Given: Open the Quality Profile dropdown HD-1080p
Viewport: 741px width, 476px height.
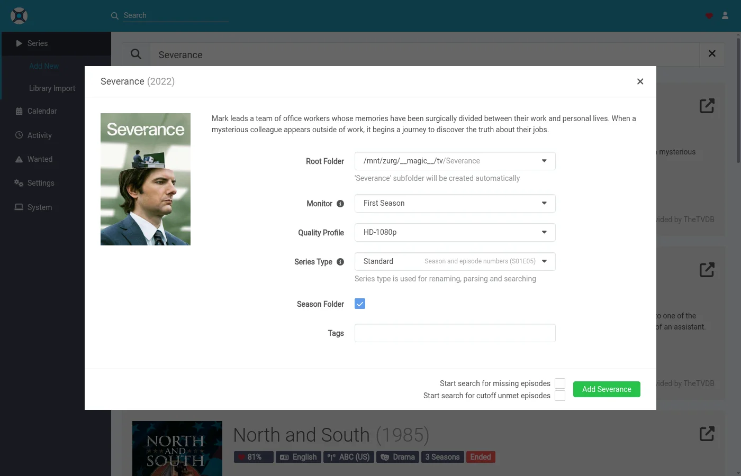Looking at the screenshot, I should coord(455,232).
